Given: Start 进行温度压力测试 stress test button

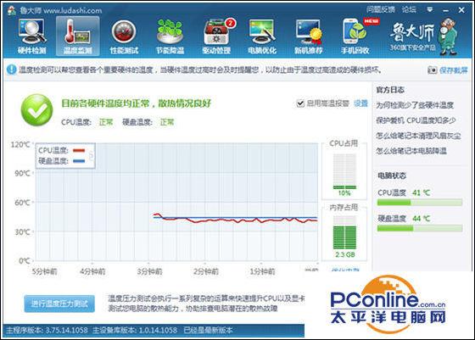Looking at the screenshot, I should coord(59,304).
